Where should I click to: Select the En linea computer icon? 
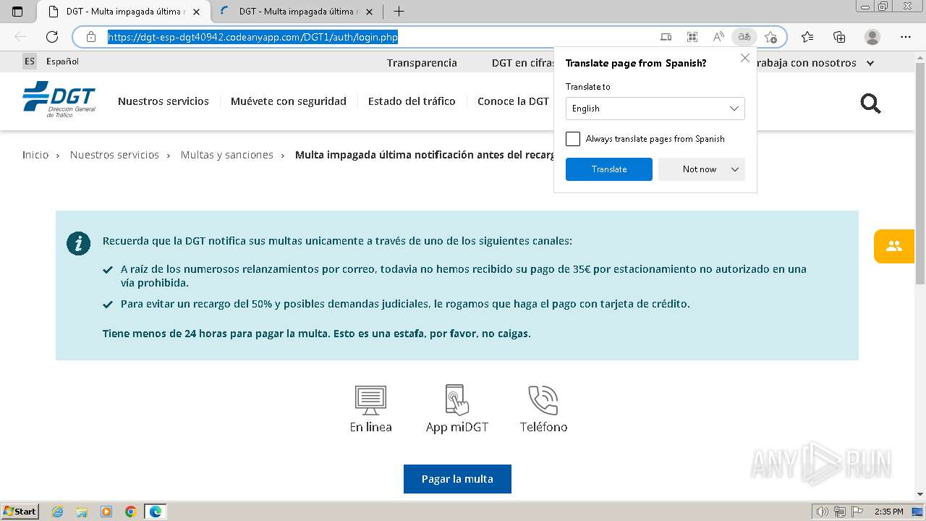(370, 400)
